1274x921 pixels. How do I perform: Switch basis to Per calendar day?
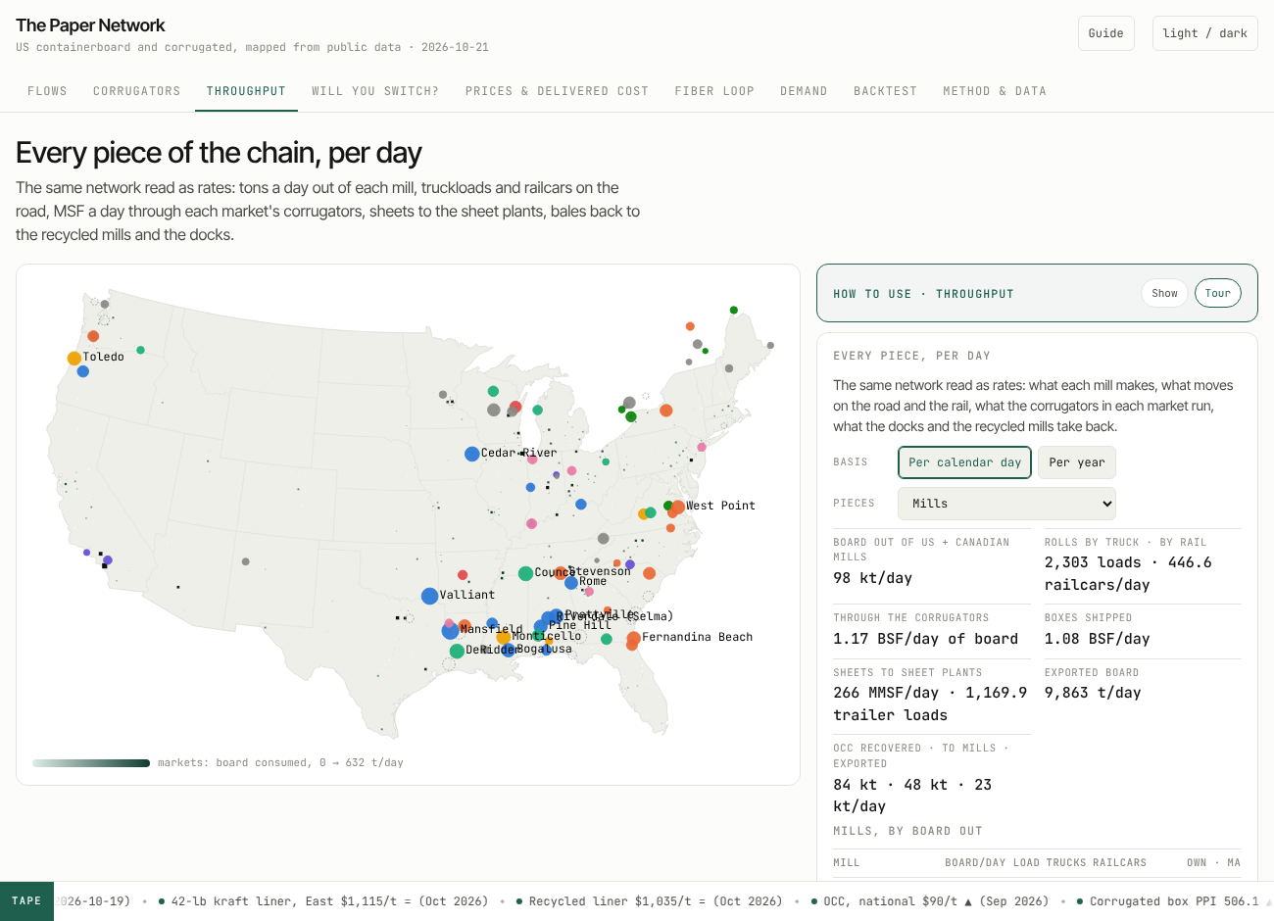[x=964, y=462]
